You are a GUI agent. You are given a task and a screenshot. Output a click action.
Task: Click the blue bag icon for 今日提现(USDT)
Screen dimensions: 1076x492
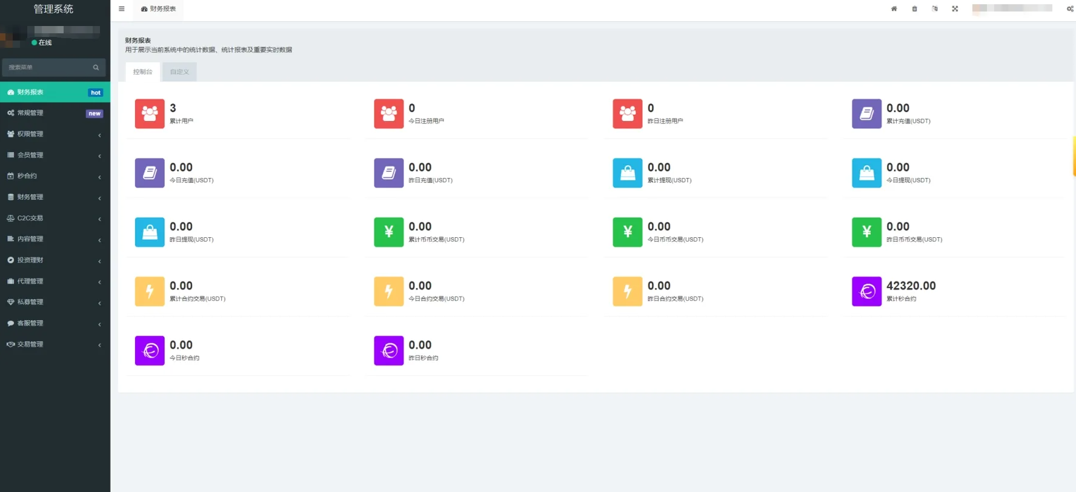tap(867, 173)
